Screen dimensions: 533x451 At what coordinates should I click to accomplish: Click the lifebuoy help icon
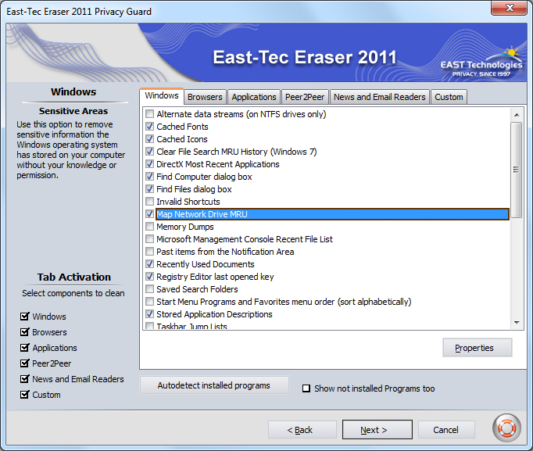506,428
